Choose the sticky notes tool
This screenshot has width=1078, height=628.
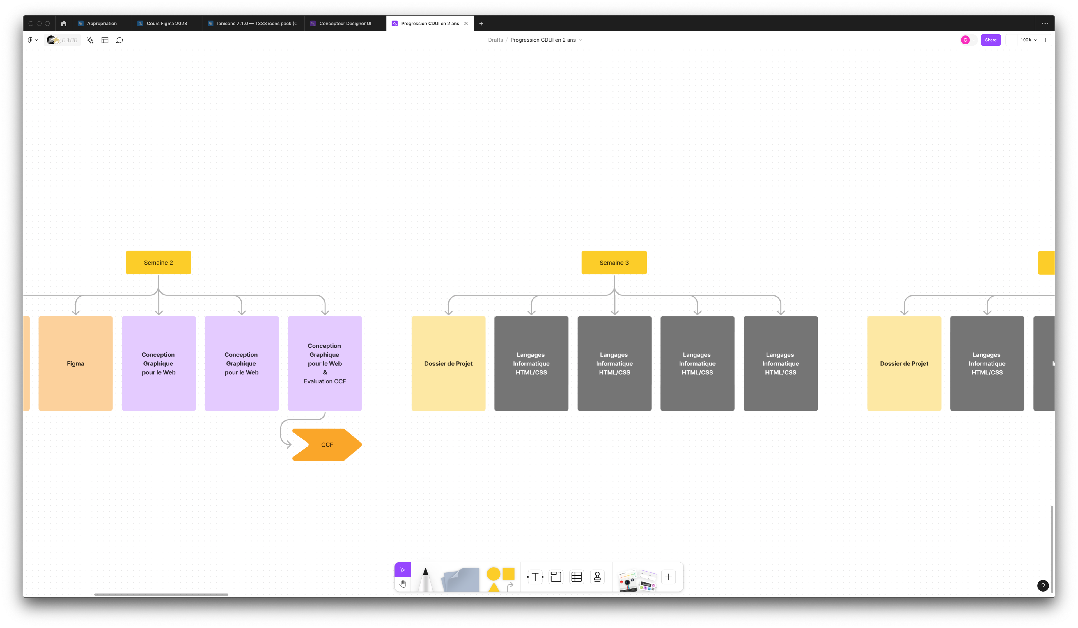[461, 580]
